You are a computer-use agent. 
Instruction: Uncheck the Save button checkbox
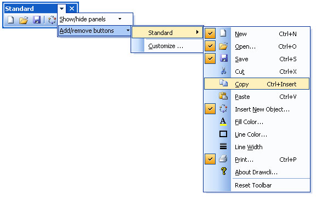(x=210, y=58)
